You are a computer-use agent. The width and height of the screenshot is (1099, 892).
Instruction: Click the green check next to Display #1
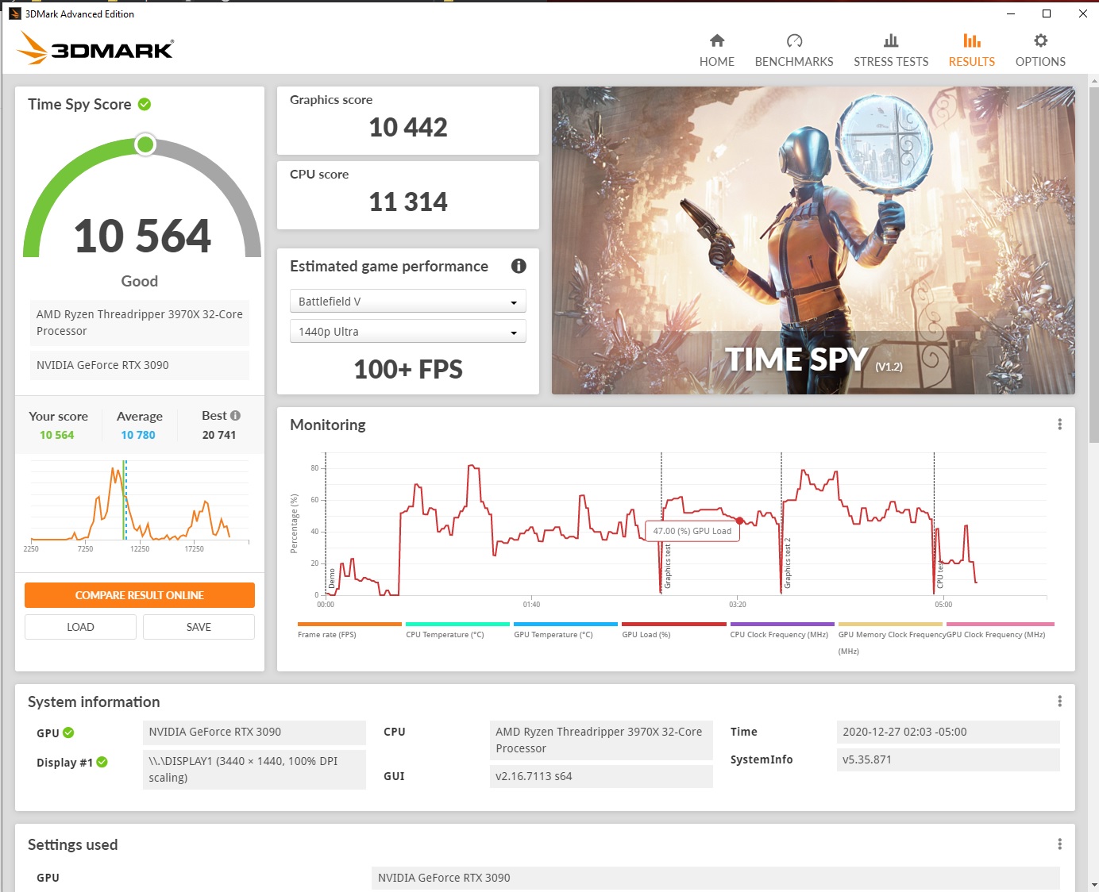click(102, 762)
